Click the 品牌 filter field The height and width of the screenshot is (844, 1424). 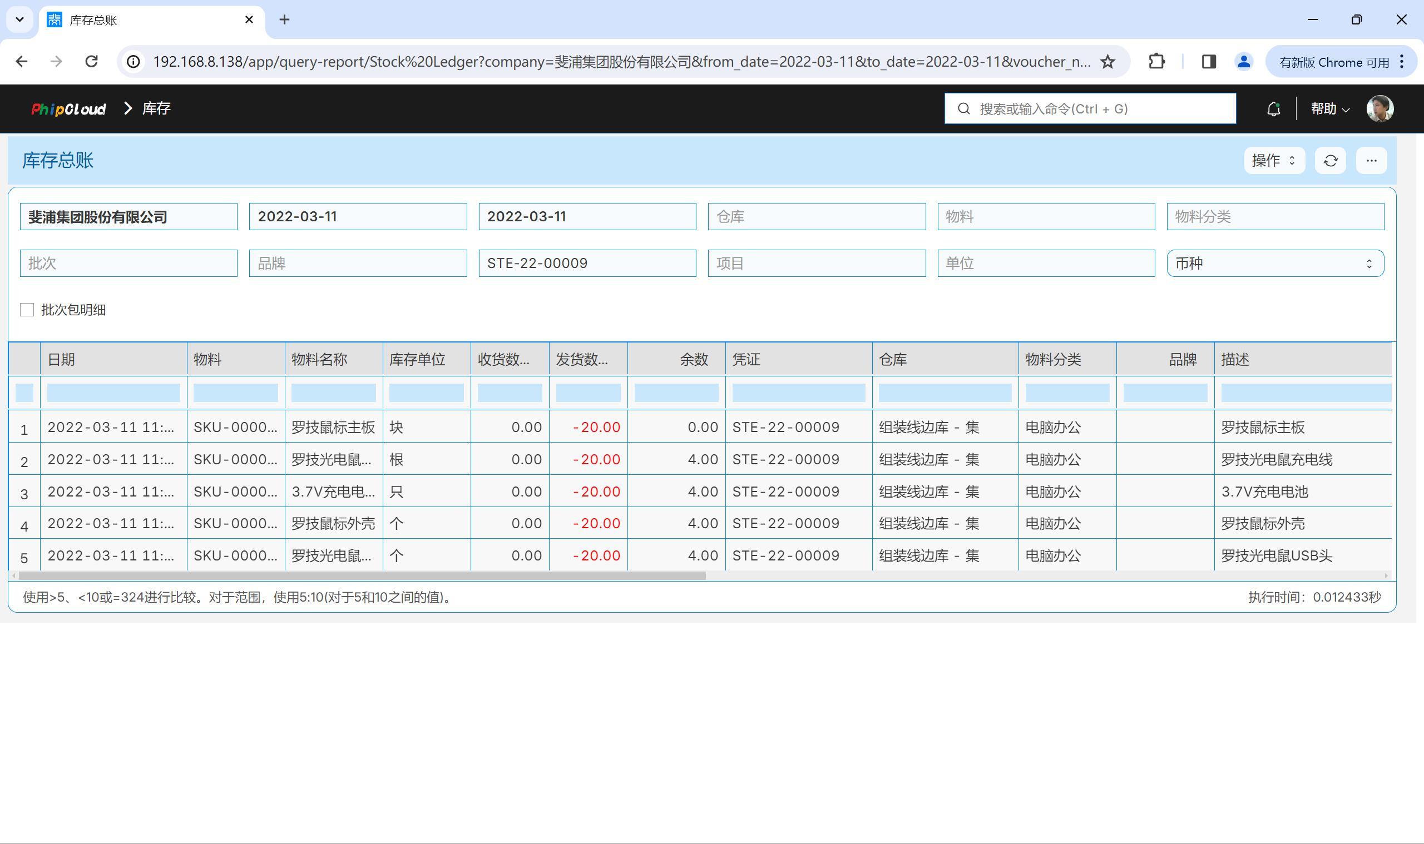358,264
